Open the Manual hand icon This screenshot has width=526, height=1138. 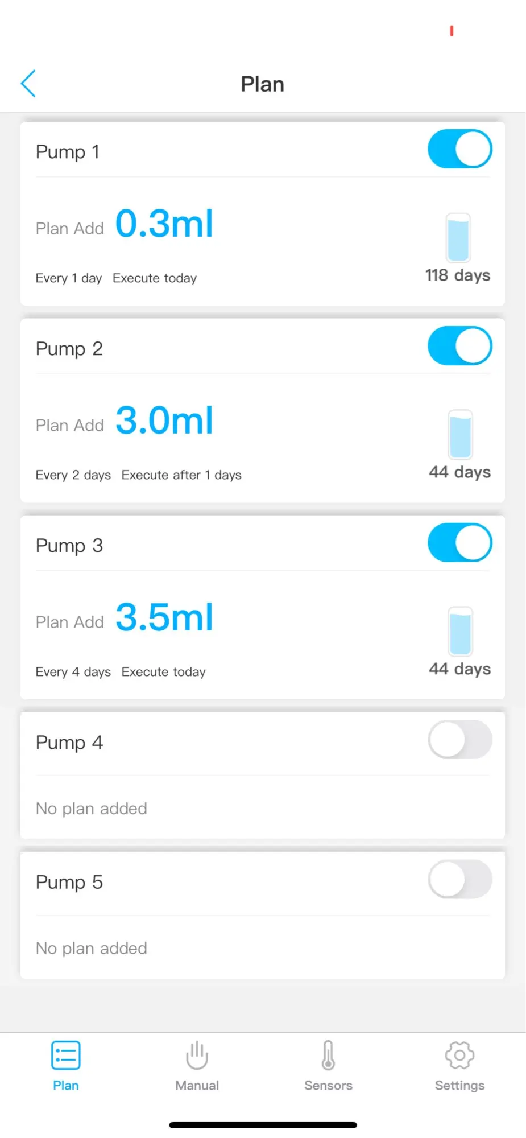coord(197,1055)
